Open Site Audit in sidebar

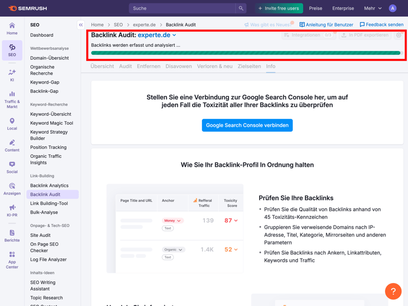40,235
